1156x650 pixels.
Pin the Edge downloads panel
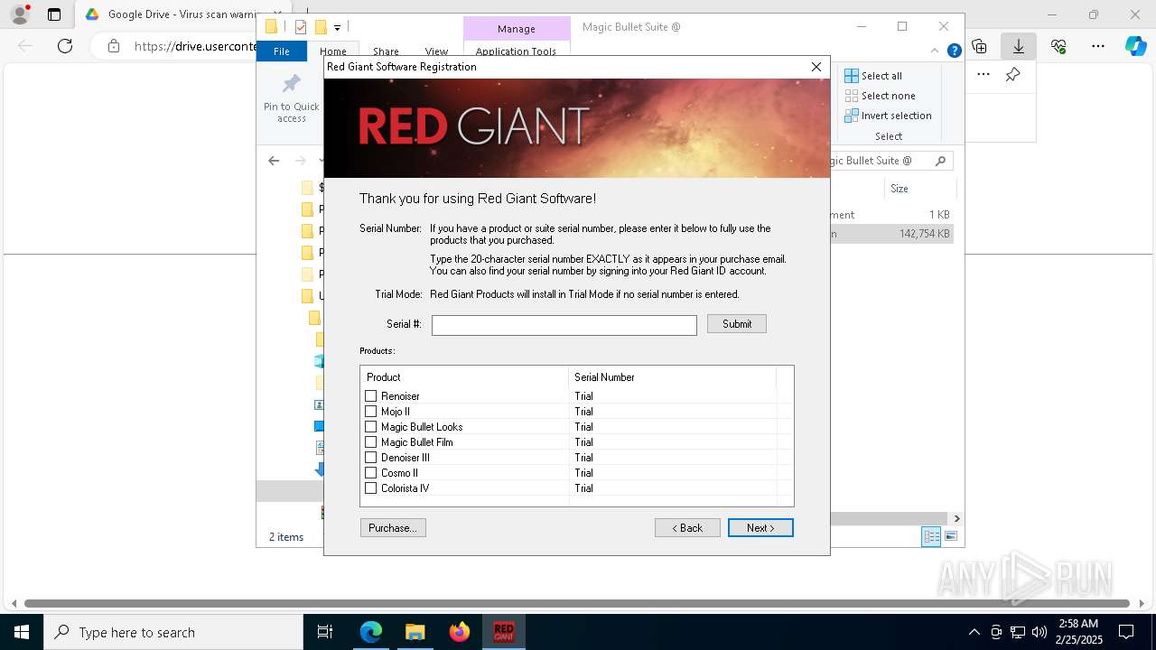[1013, 75]
